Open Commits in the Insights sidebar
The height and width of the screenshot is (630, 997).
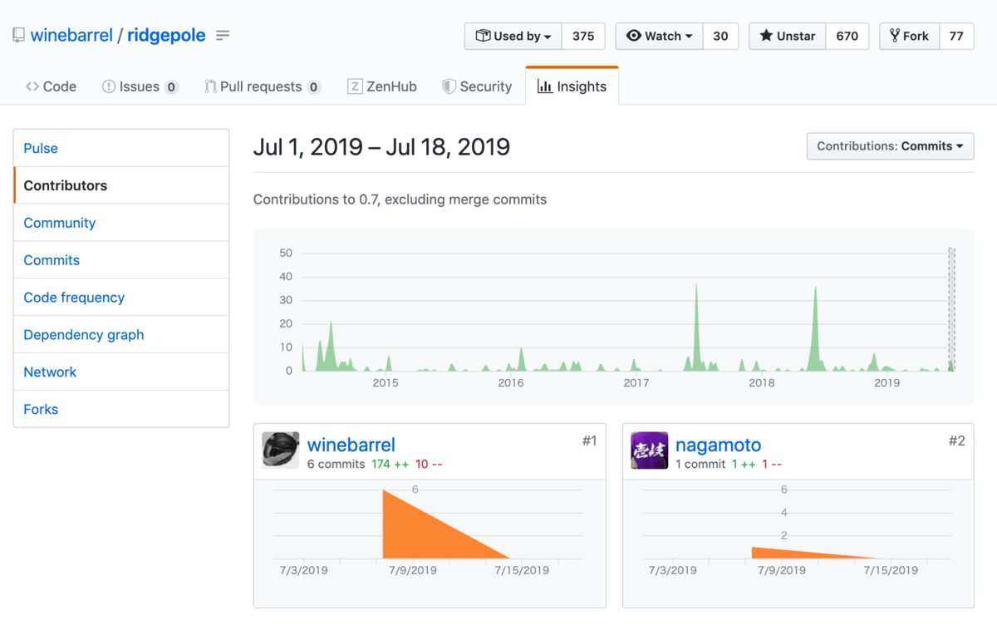pos(121,260)
